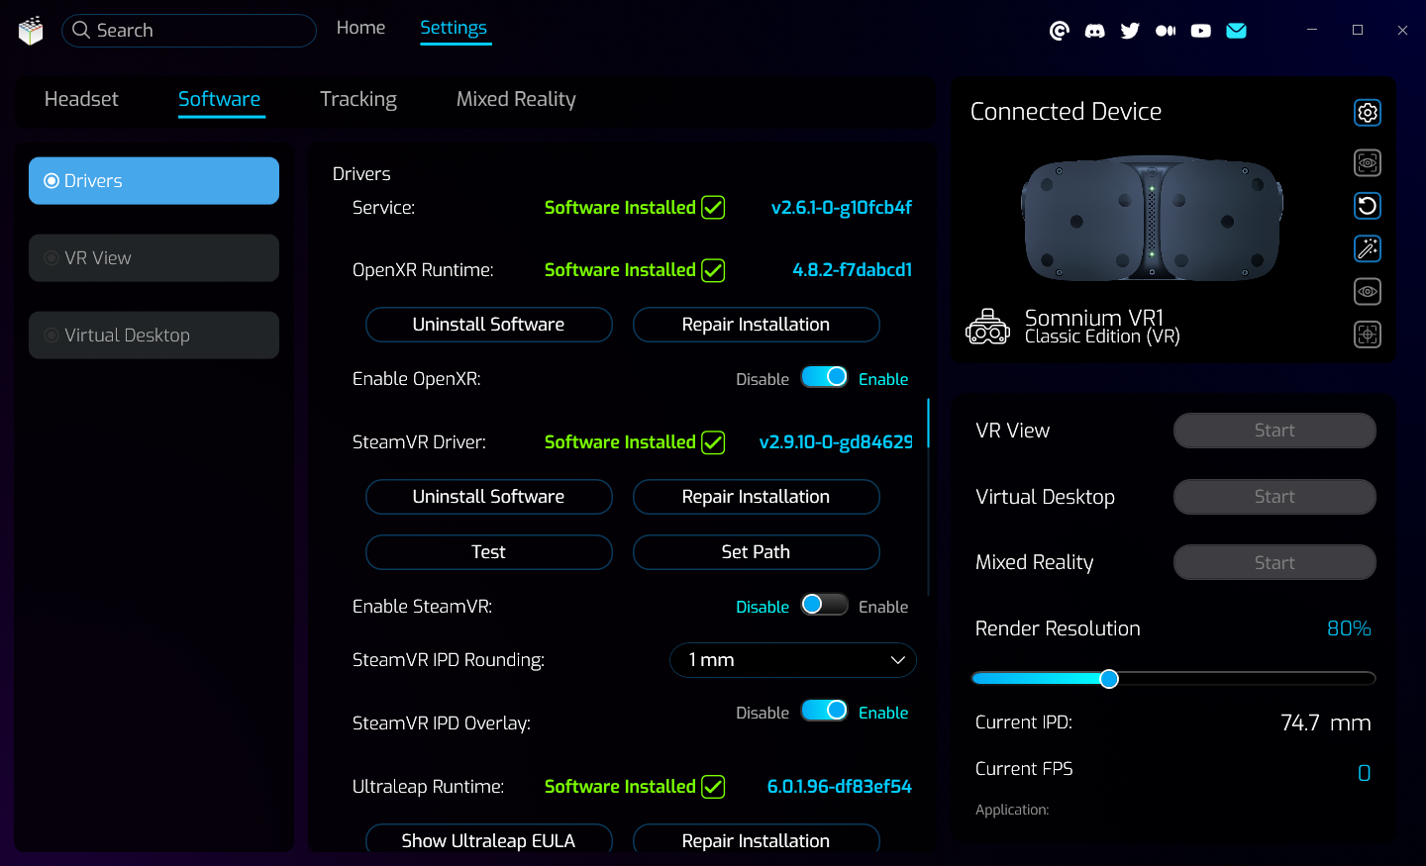Switch to the Tracking tab
1426x866 pixels.
358,99
